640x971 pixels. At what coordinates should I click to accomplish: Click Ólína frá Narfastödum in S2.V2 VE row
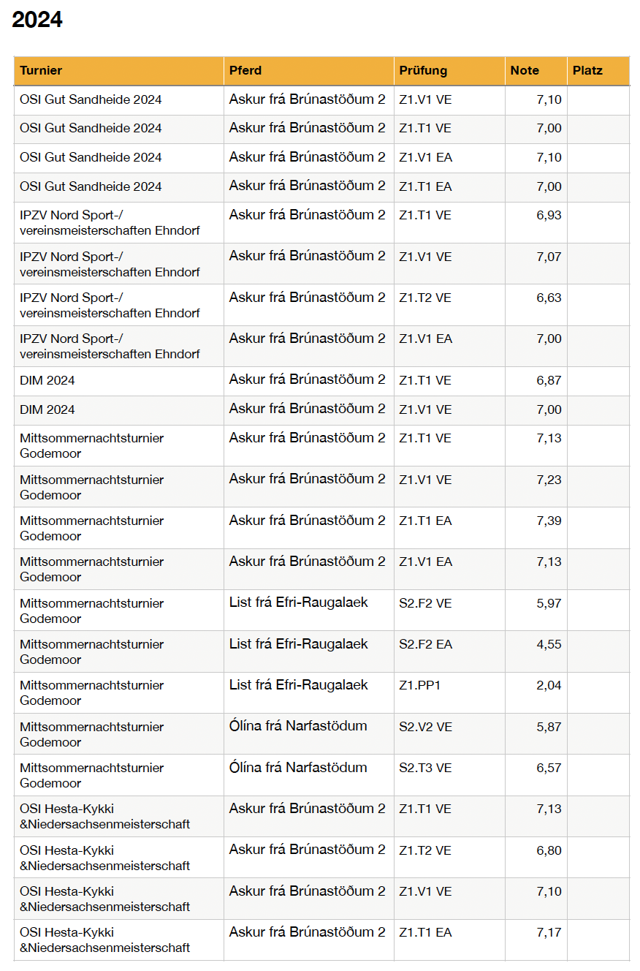(x=298, y=727)
